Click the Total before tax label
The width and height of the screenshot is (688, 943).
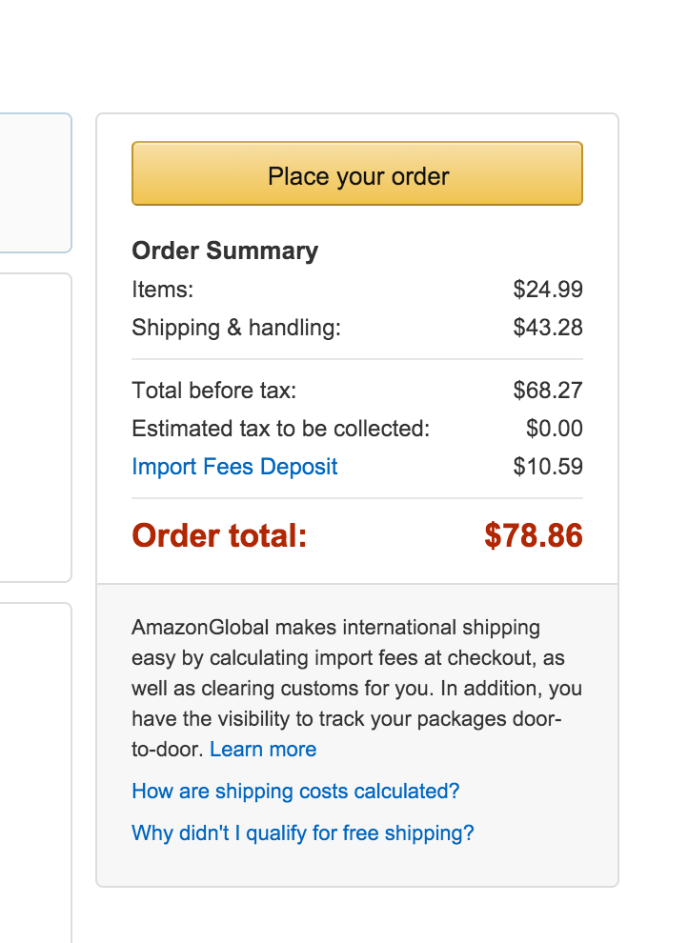pos(214,391)
